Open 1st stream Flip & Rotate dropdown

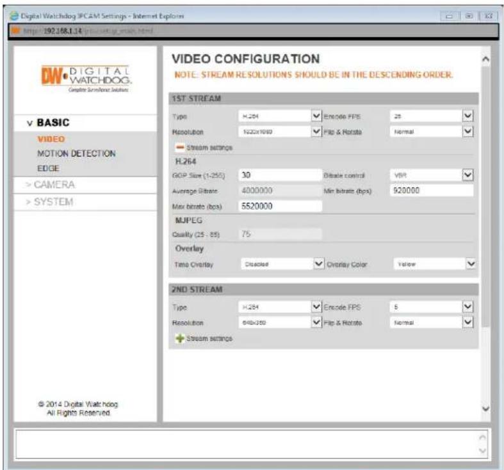(x=432, y=131)
